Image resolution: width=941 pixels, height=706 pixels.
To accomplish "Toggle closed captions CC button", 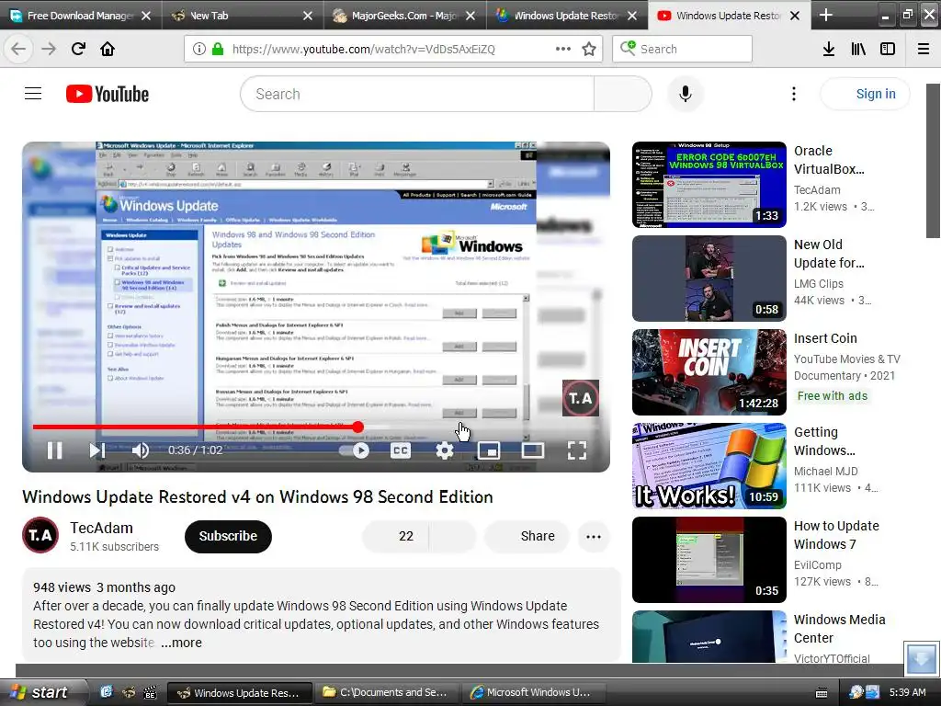I will click(x=401, y=450).
